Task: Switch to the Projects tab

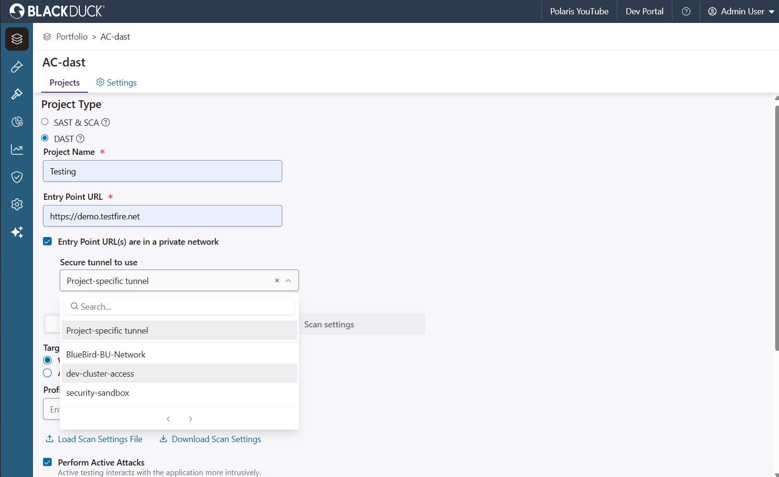Action: tap(65, 83)
